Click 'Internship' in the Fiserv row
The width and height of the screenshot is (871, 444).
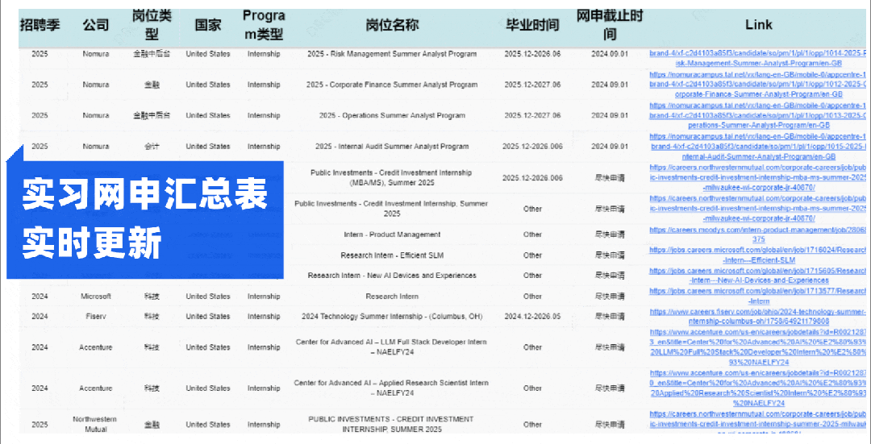(x=264, y=317)
